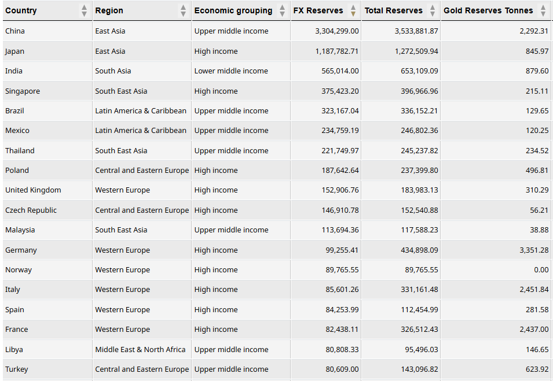This screenshot has height=381, width=553.
Task: Click United Kingdom's Total Reserves 183,983.13
Action: 419,190
